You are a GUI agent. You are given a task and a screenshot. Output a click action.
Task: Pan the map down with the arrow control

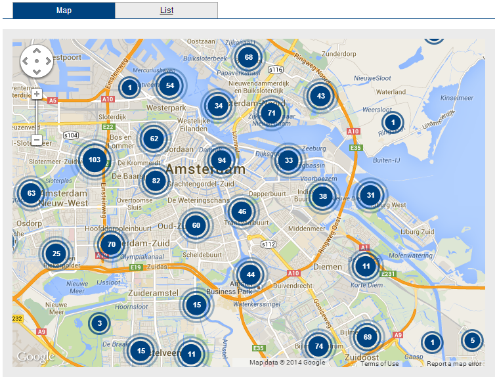point(37,72)
